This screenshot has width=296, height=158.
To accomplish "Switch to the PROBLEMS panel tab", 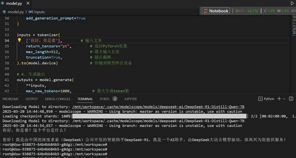I will pos(11,99).
